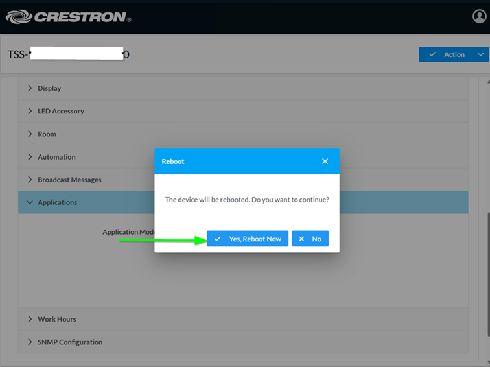This screenshot has width=490, height=367.
Task: Click the chevron beside Display
Action: click(30, 88)
